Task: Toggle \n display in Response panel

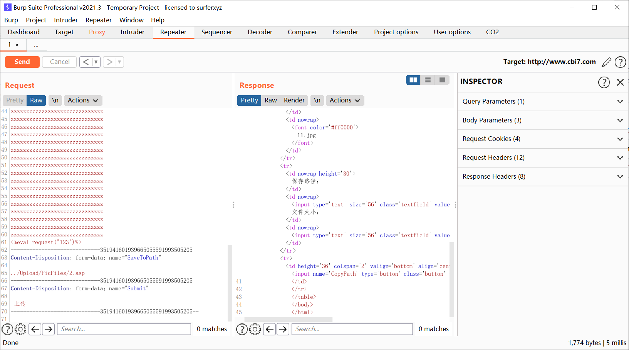Action: point(317,100)
